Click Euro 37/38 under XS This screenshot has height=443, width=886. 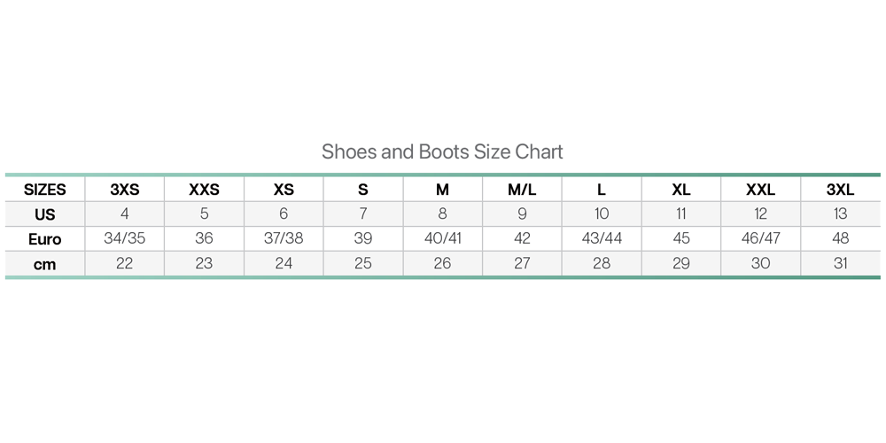coord(284,238)
